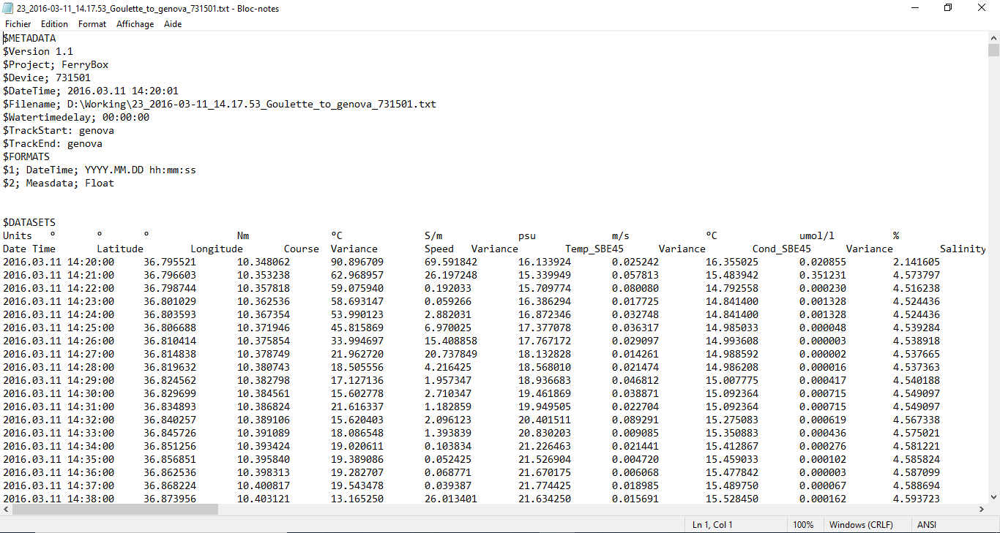Click the $METADATA line
Image resolution: width=1000 pixels, height=533 pixels.
[29, 38]
